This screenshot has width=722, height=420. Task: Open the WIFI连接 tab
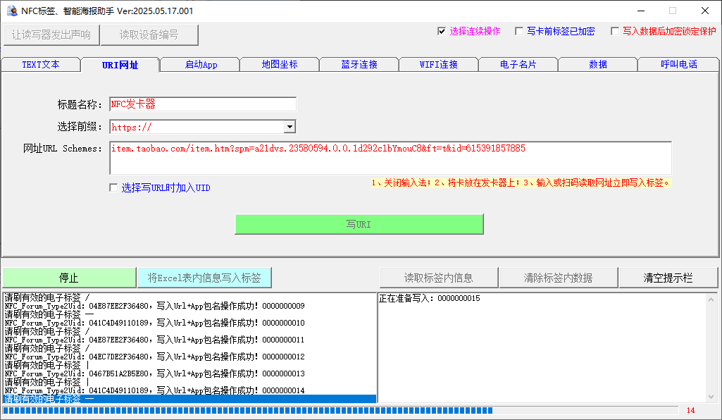click(439, 65)
